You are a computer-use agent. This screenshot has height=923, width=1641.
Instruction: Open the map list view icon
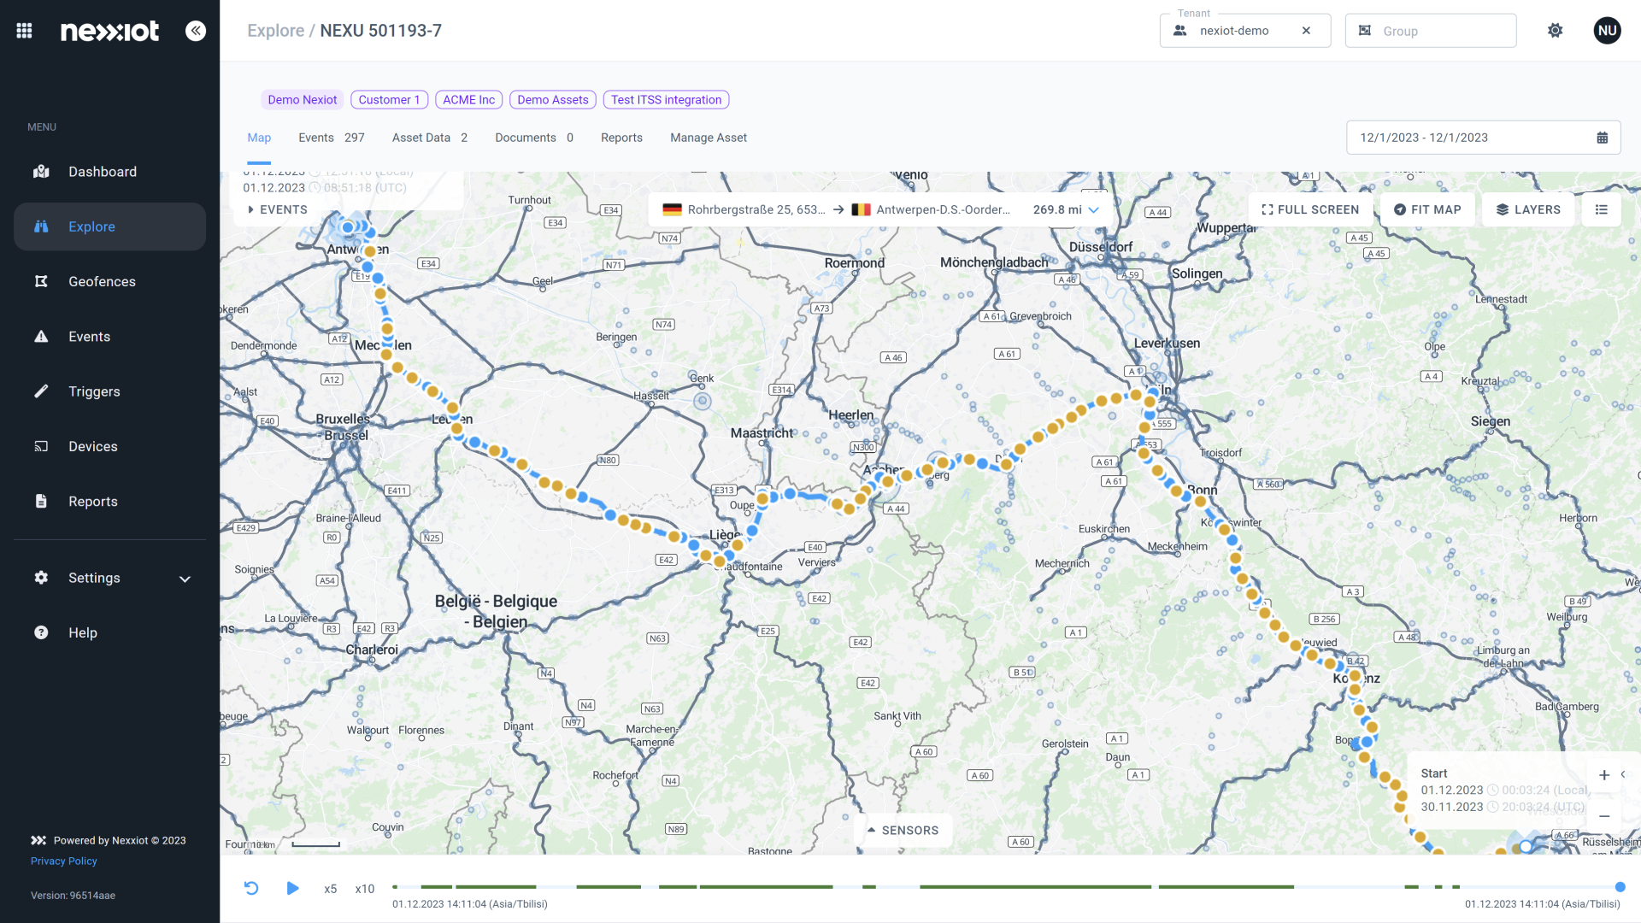[x=1602, y=209]
